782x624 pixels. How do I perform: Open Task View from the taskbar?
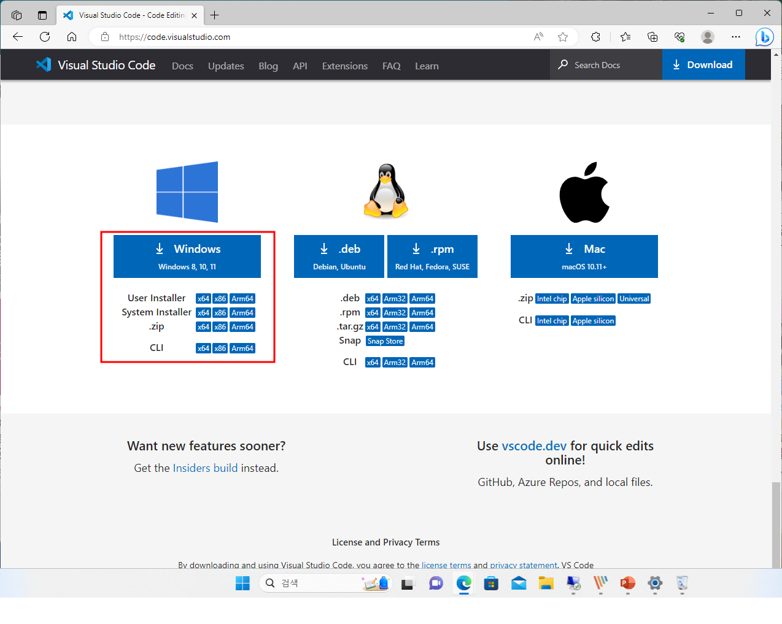click(408, 583)
